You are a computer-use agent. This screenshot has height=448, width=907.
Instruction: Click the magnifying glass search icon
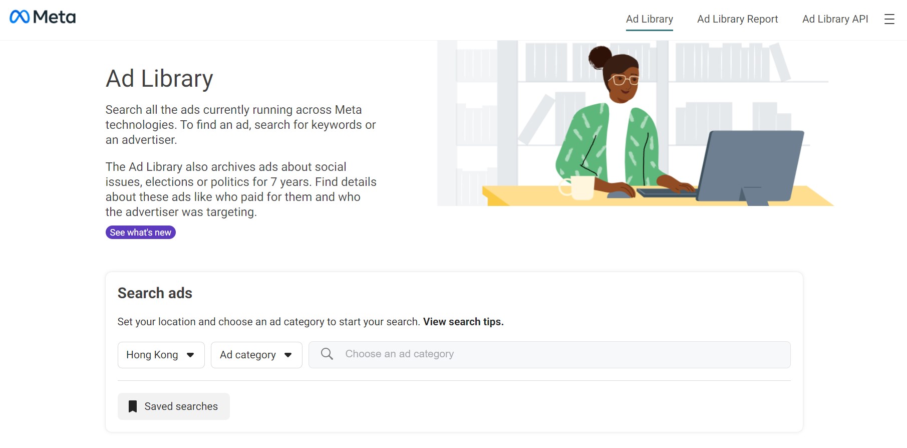click(x=327, y=354)
